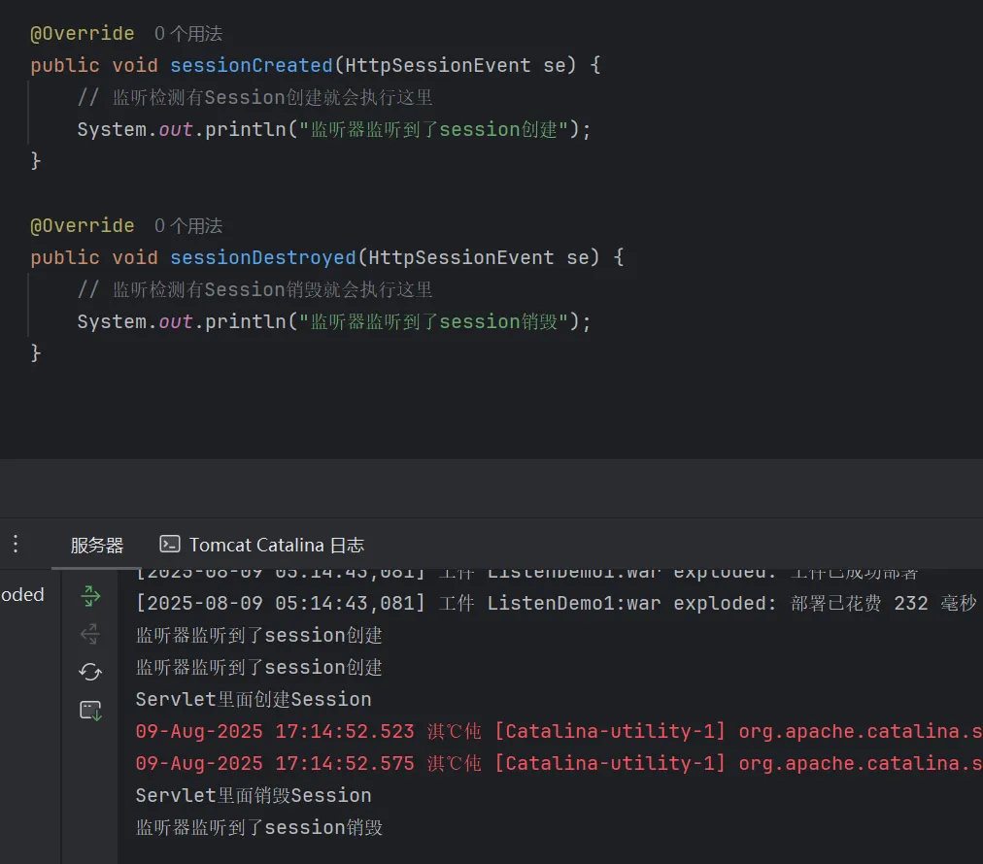Click the "0 个用法" hint above sessionDestroyed
The height and width of the screenshot is (864, 983).
(188, 226)
